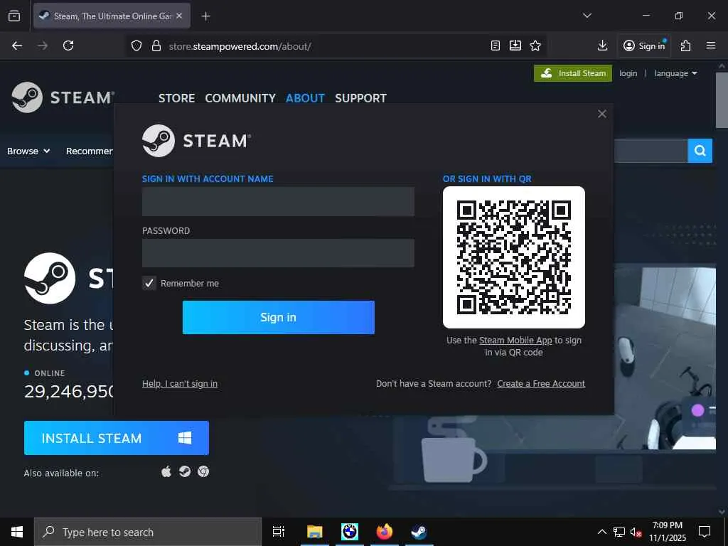The height and width of the screenshot is (546, 728).
Task: Click the login link in header
Action: pos(628,73)
